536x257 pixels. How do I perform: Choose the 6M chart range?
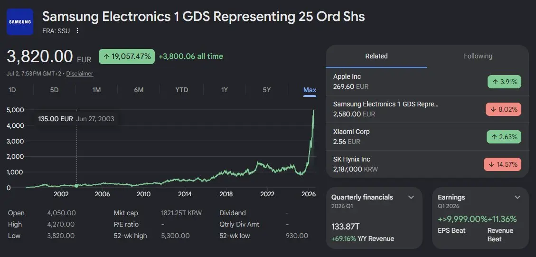click(139, 90)
